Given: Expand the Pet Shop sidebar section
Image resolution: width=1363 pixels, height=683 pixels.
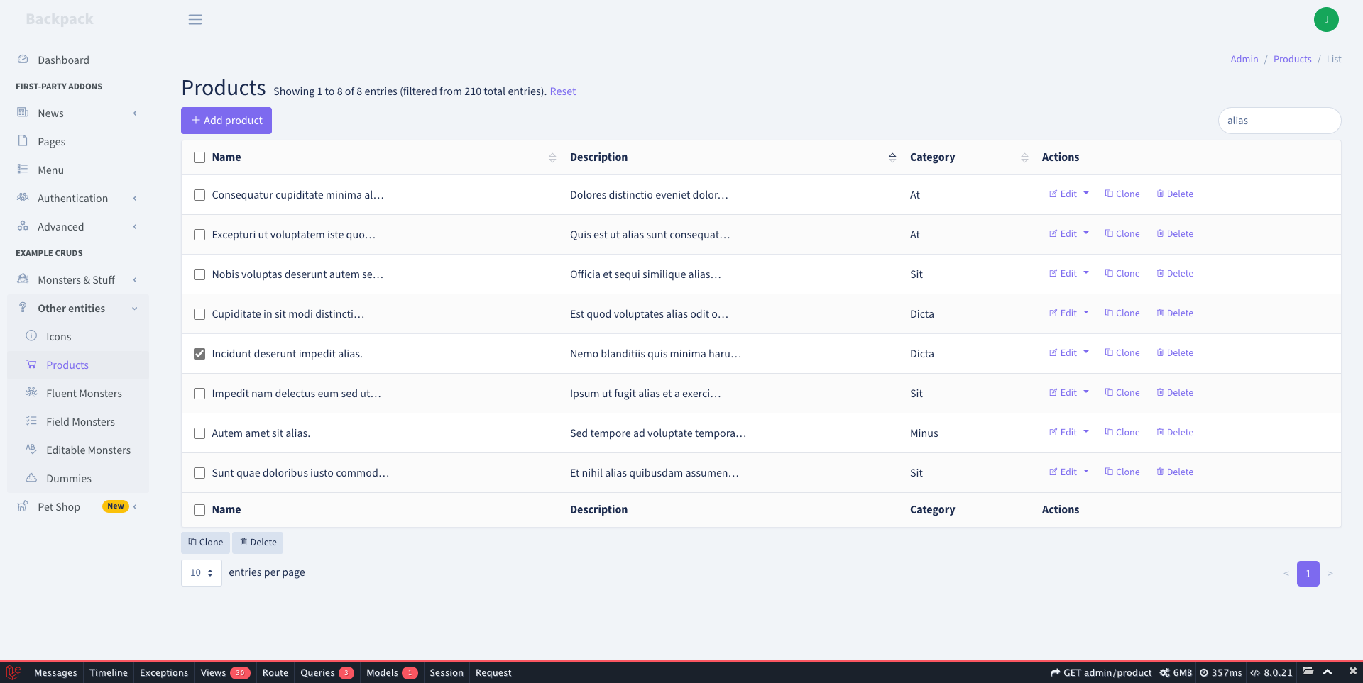Looking at the screenshot, I should 78,507.
